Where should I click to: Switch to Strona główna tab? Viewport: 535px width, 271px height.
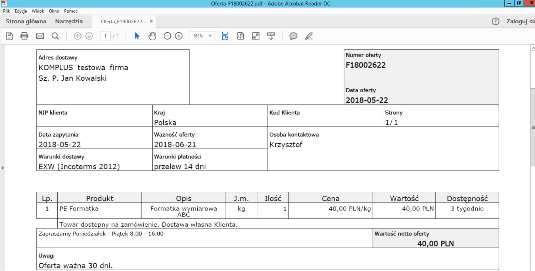26,21
